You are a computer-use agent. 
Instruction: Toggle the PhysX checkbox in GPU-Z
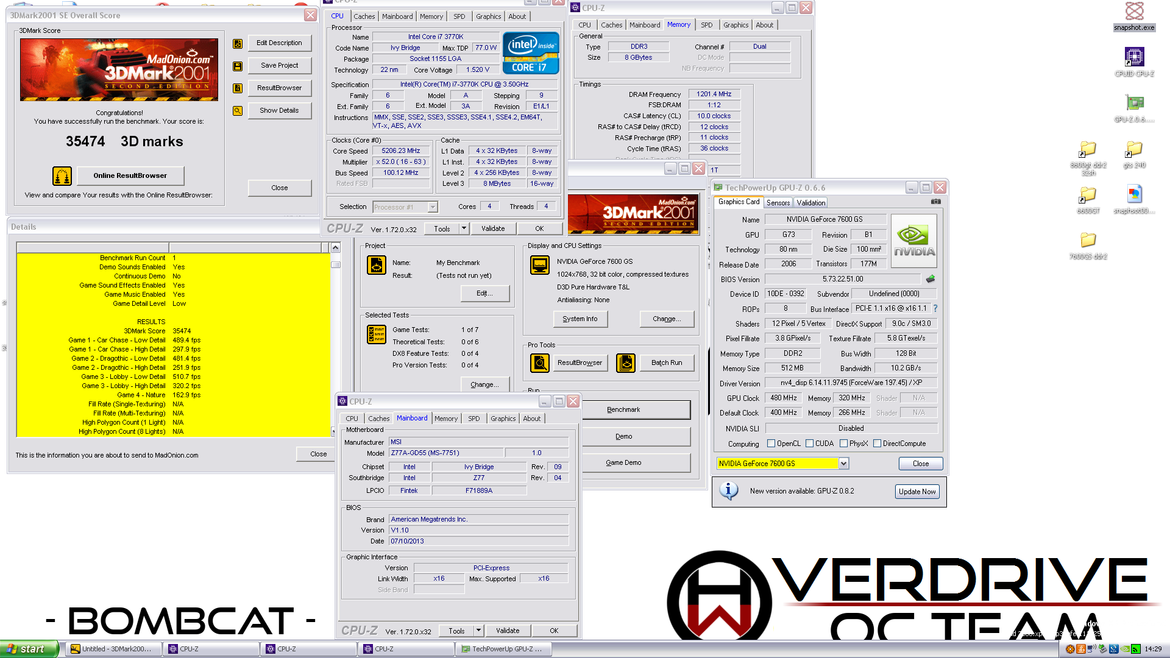pyautogui.click(x=843, y=444)
